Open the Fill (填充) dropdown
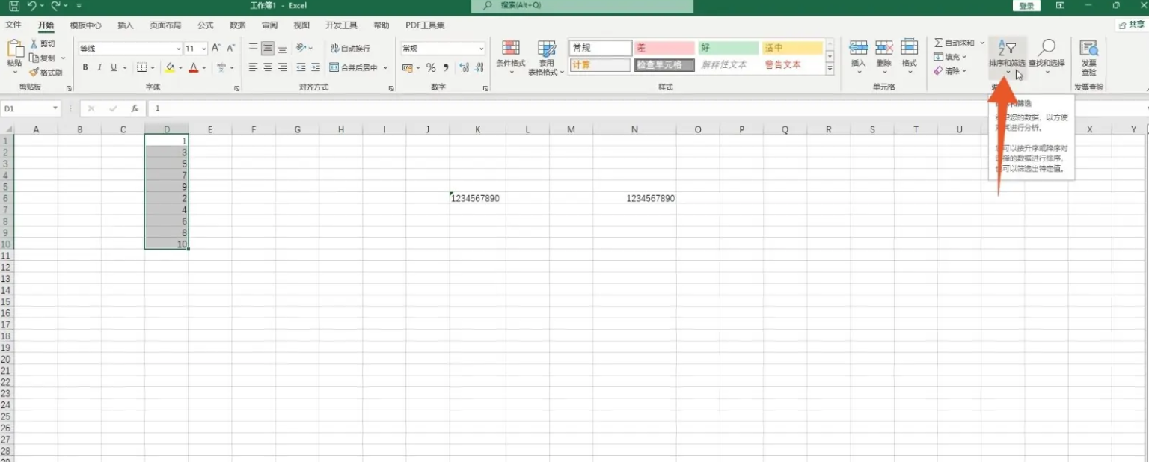 click(950, 57)
